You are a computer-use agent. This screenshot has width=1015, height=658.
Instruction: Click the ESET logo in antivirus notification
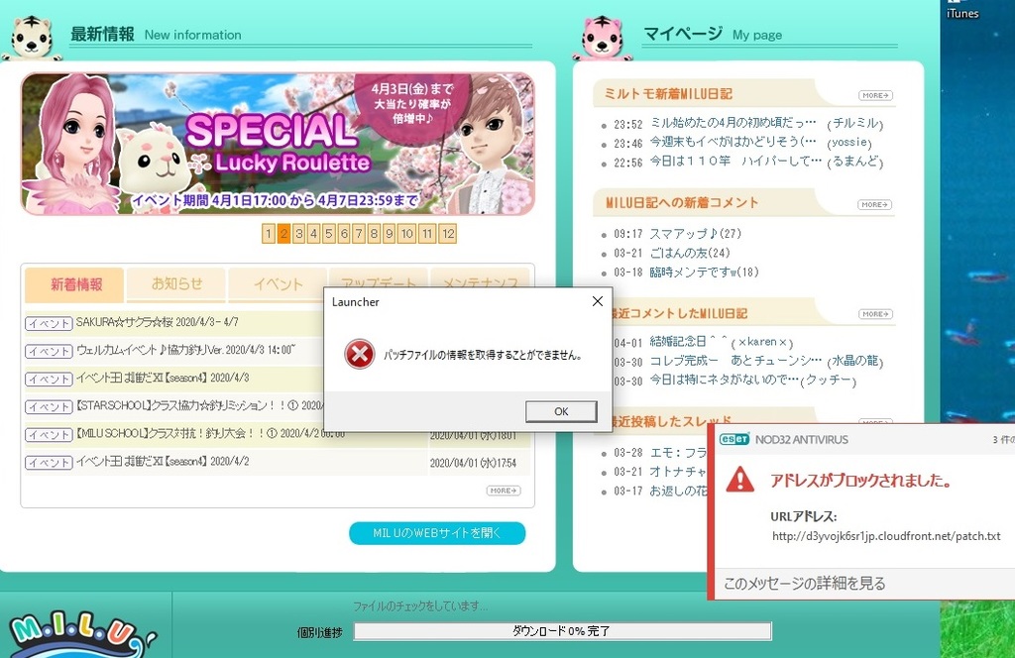pyautogui.click(x=734, y=439)
